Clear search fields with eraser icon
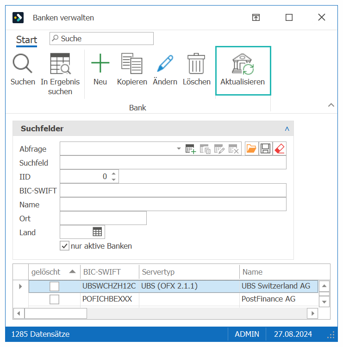343x347 pixels. click(280, 148)
